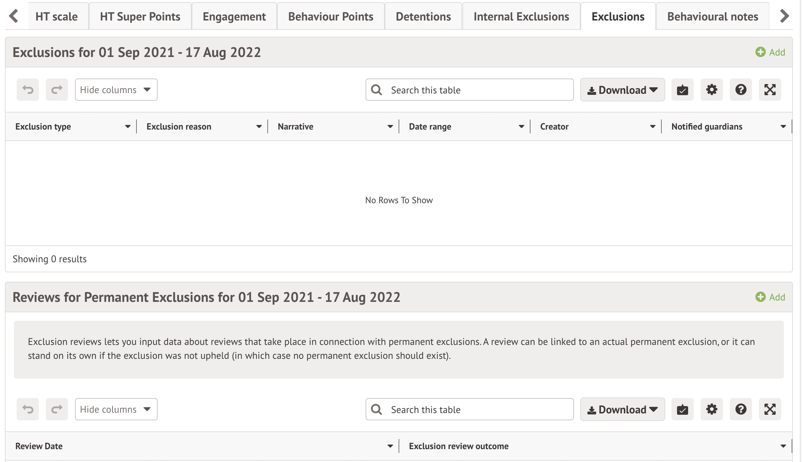802x462 pixels.
Task: Add a new exclusion record
Action: coord(770,52)
